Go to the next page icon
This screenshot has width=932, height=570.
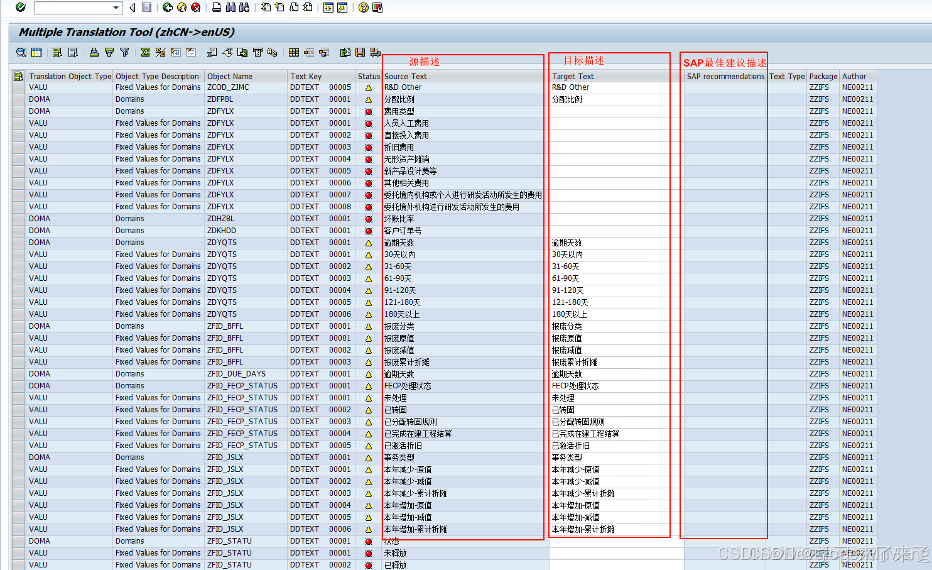pos(293,8)
